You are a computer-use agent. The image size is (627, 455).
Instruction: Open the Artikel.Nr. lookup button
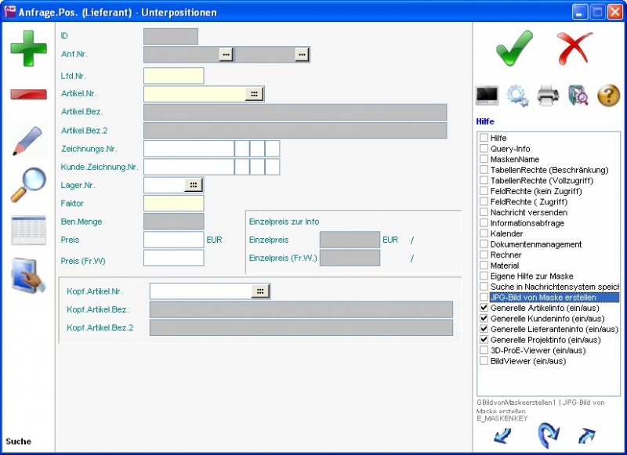coord(254,94)
